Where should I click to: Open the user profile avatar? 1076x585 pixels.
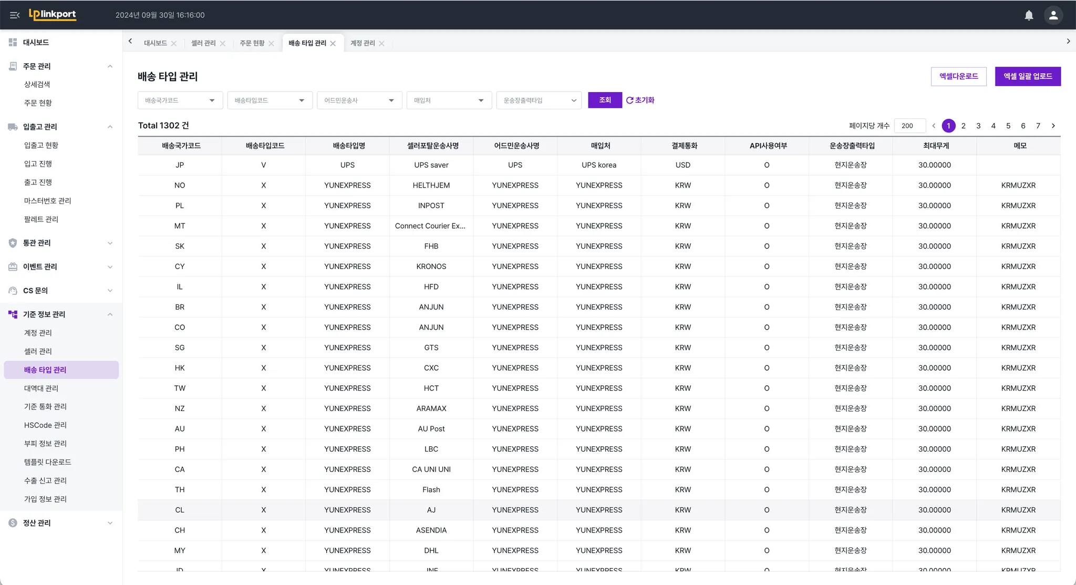coord(1053,15)
